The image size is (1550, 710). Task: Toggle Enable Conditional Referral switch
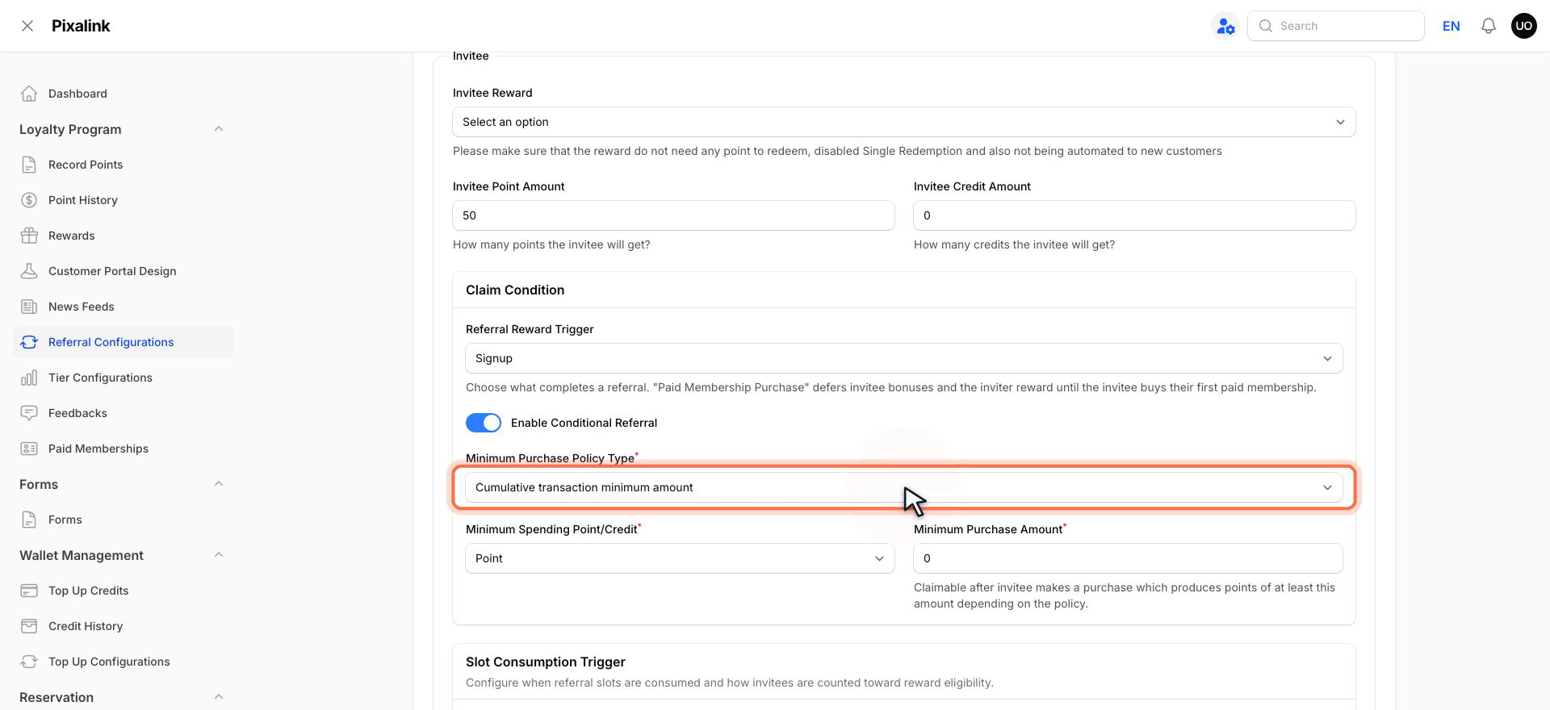[x=484, y=423]
